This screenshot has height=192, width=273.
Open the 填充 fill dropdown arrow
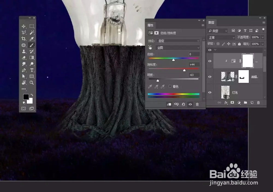pyautogui.click(x=263, y=44)
